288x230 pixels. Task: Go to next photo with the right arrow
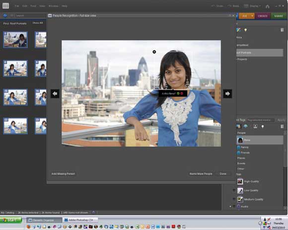(x=227, y=93)
